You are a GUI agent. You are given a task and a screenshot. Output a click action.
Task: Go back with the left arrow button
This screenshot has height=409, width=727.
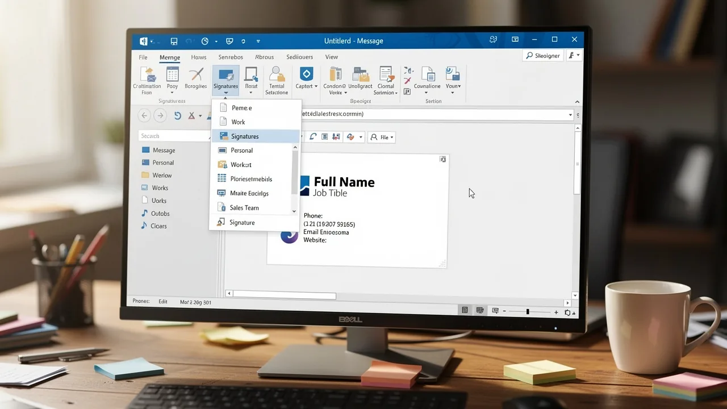pos(144,115)
